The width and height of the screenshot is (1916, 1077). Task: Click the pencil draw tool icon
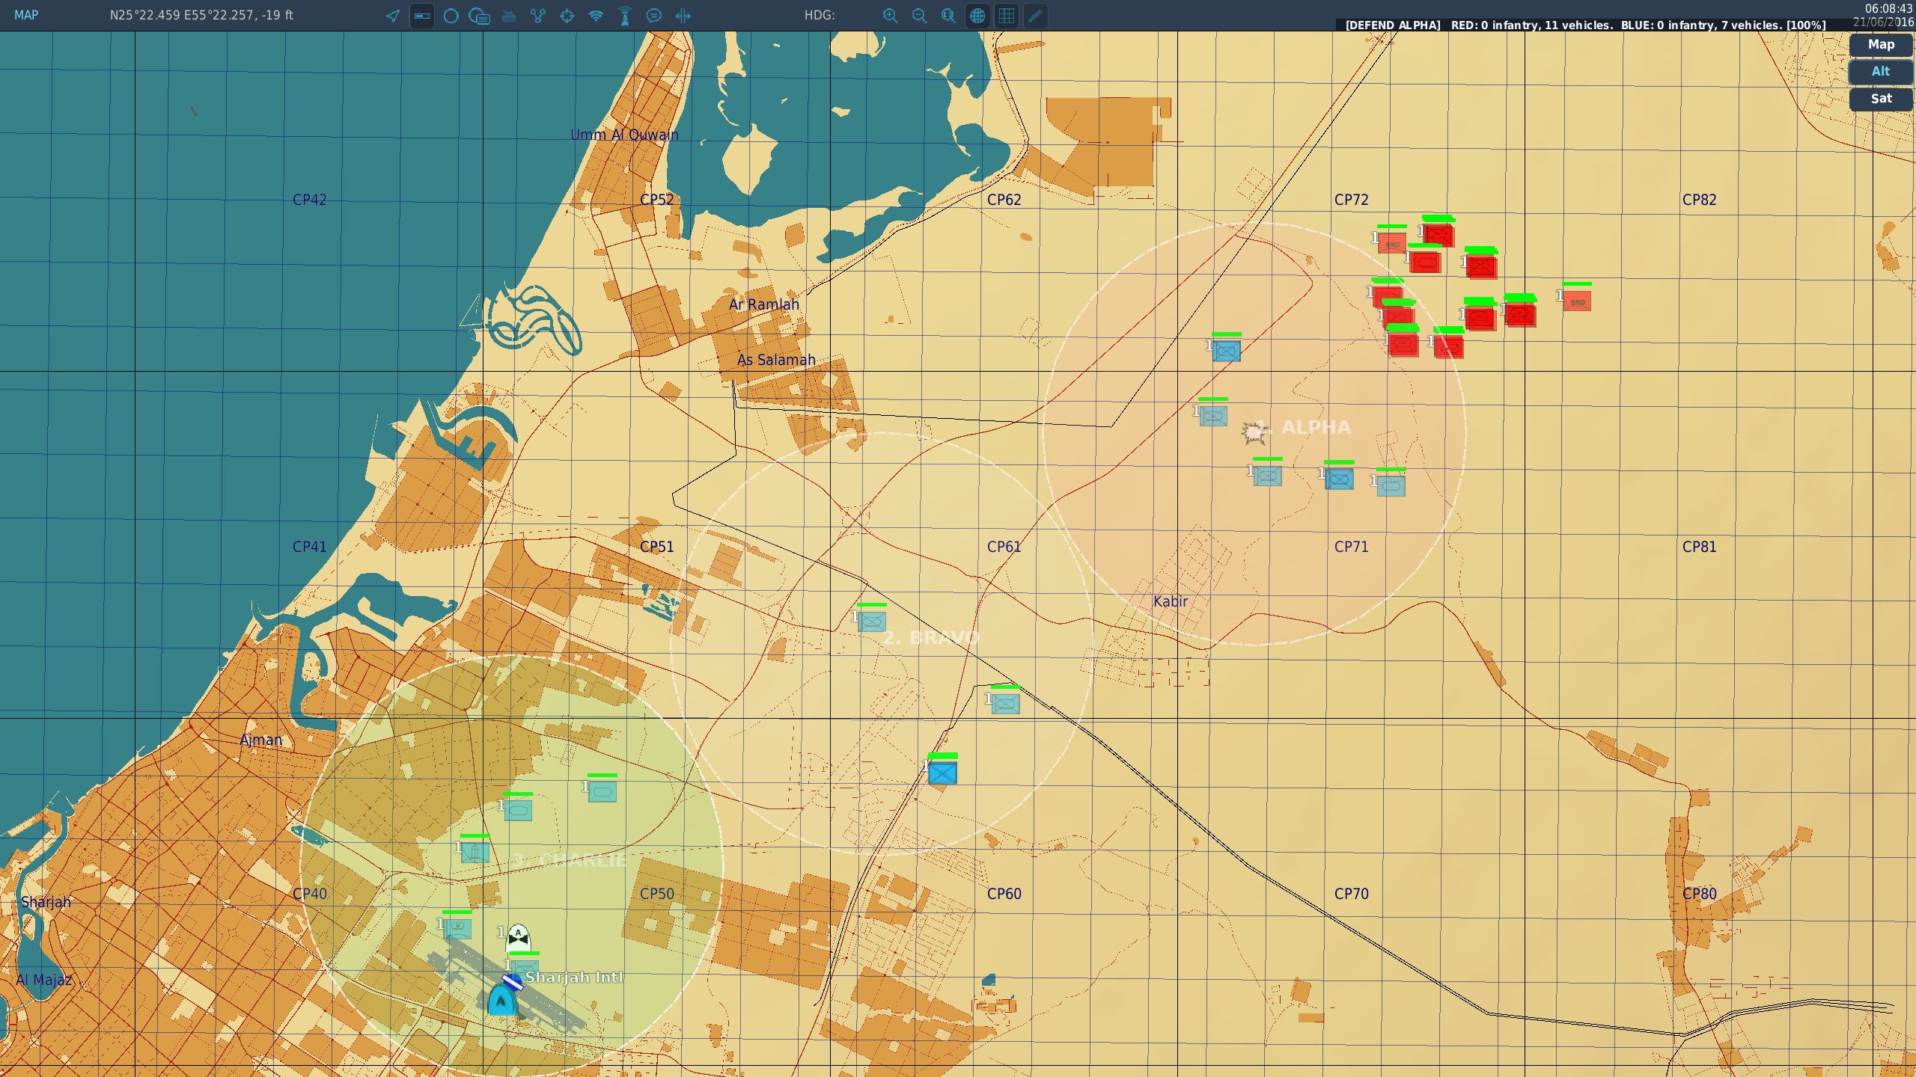[x=1036, y=16]
